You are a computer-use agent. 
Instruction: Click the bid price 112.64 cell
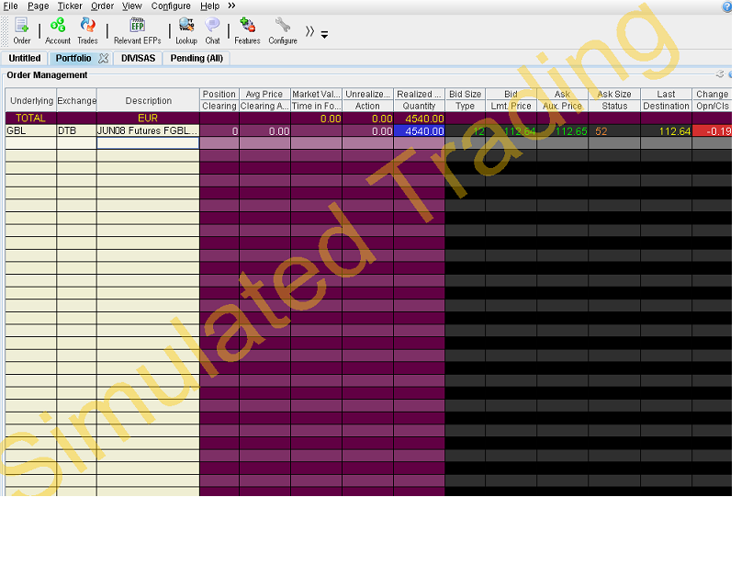511,130
